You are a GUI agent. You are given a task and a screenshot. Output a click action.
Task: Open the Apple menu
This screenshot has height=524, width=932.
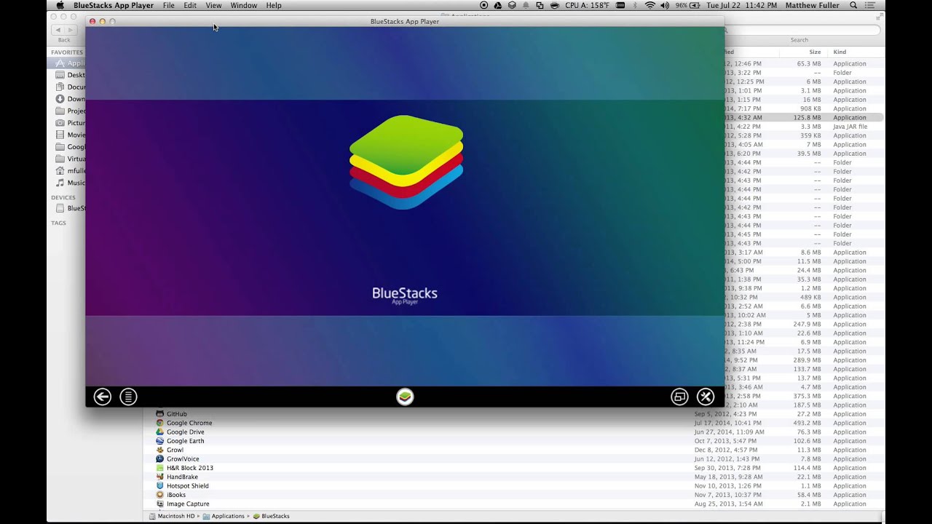point(60,5)
